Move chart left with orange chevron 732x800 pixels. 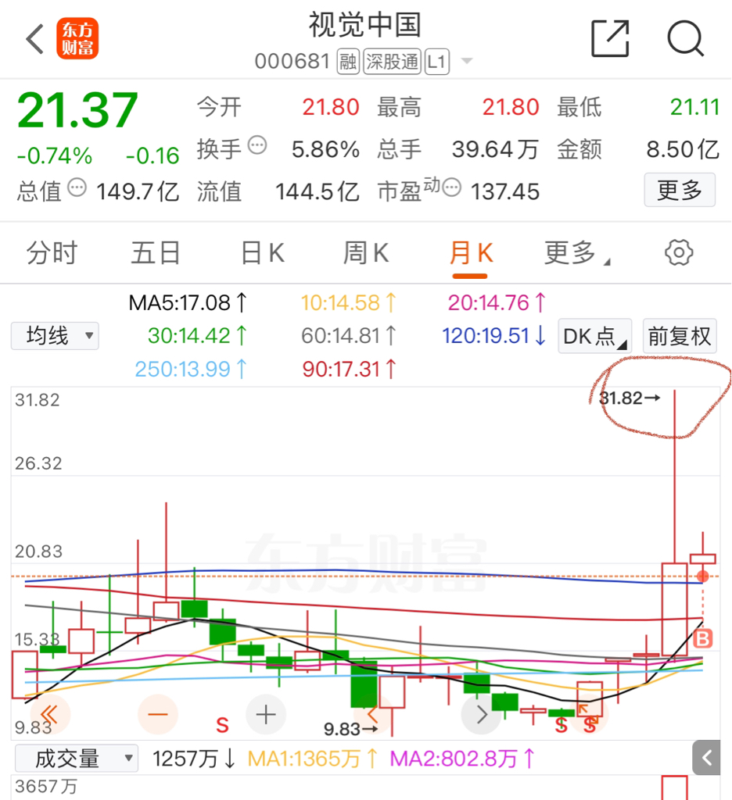(x=373, y=714)
